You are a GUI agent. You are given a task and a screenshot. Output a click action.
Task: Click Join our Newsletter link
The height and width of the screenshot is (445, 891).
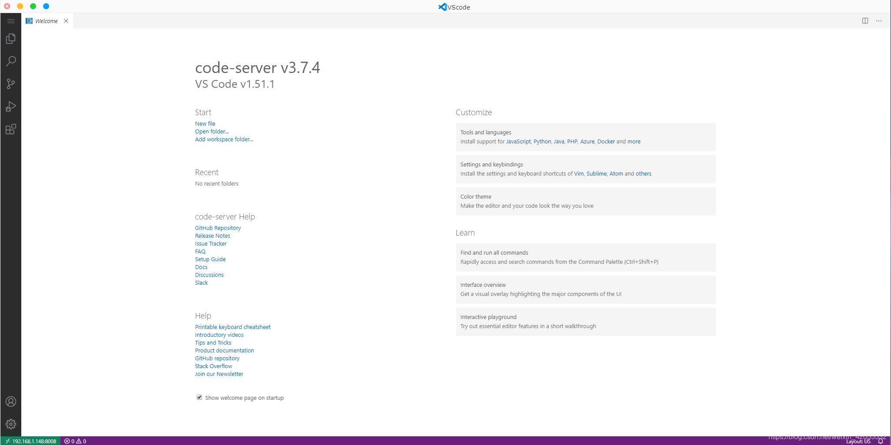[x=219, y=374]
